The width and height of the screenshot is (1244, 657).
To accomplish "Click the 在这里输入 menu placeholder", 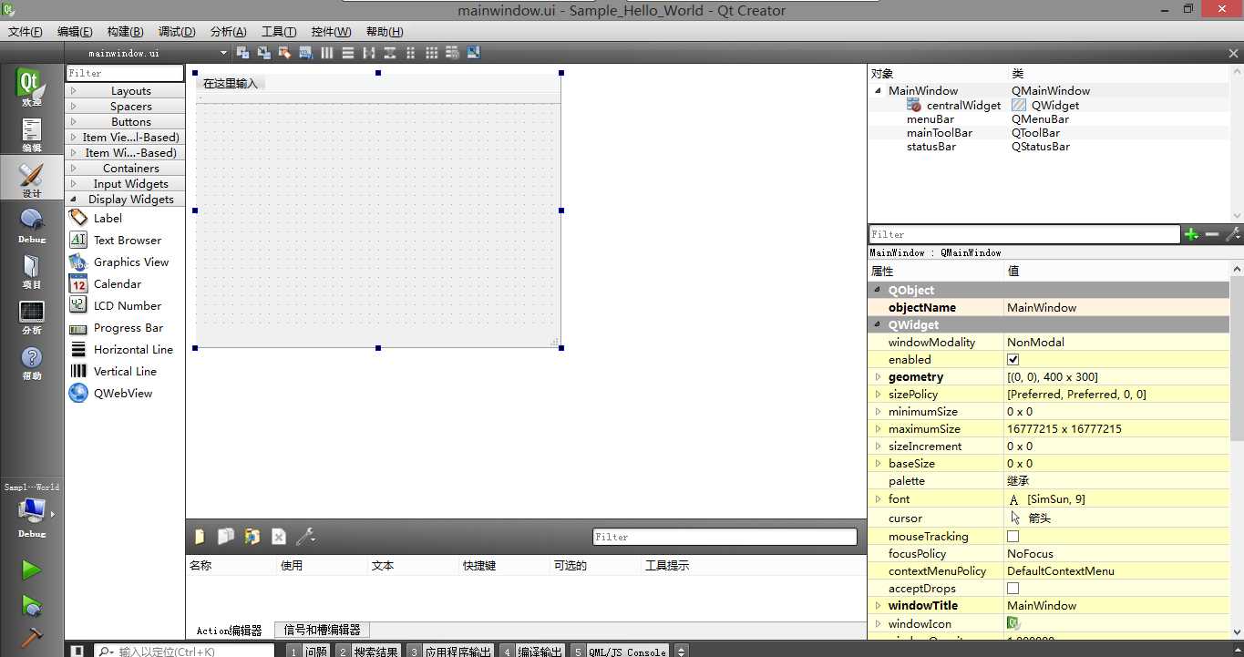I will [x=231, y=83].
